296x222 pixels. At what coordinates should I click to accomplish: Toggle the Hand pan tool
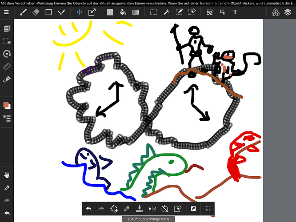tap(7, 175)
